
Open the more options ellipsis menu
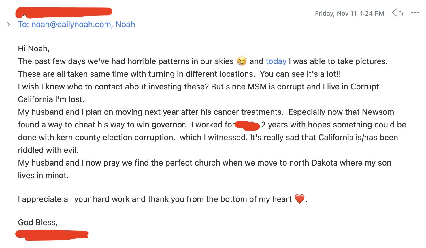tap(414, 13)
